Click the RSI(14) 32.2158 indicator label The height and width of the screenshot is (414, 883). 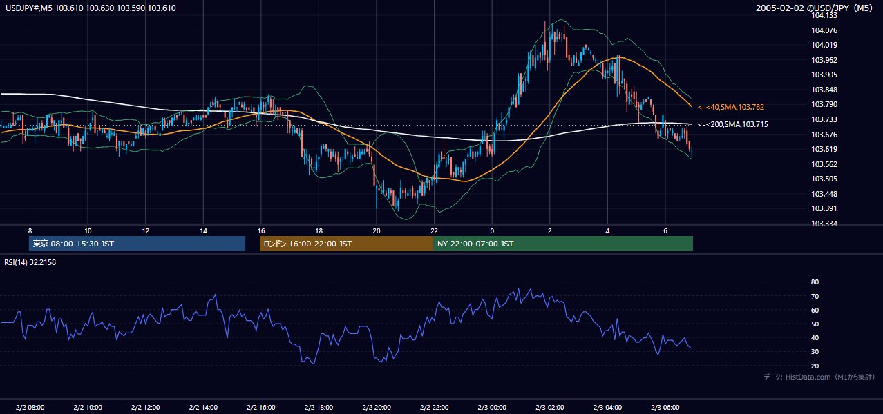(x=30, y=262)
